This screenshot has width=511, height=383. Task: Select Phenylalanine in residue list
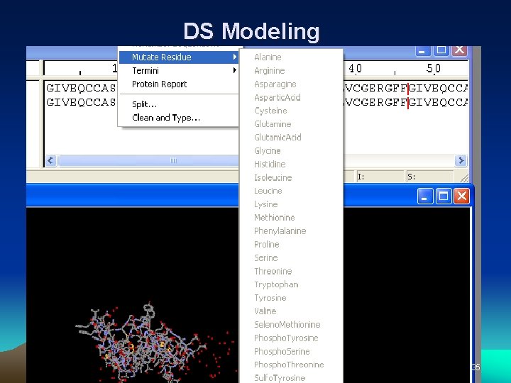pyautogui.click(x=280, y=231)
